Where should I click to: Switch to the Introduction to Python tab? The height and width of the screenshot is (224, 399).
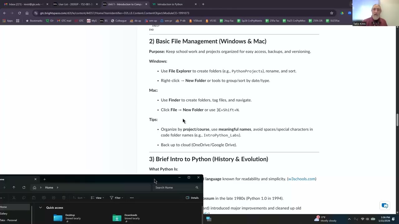(x=170, y=4)
